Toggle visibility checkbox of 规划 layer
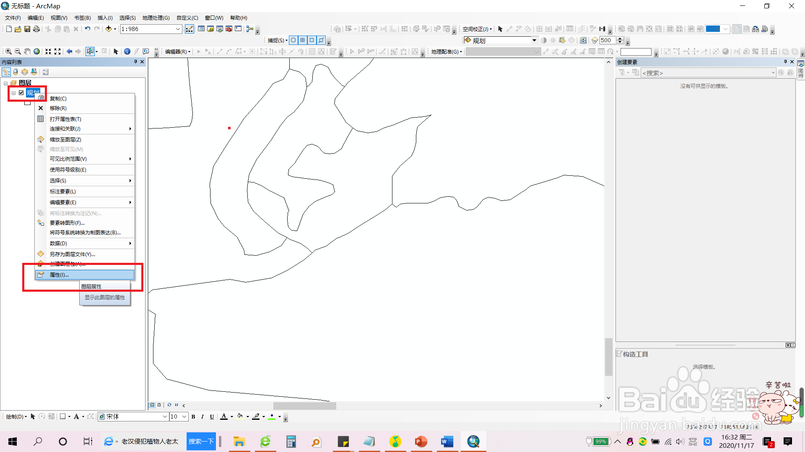This screenshot has height=452, width=805. tap(22, 93)
